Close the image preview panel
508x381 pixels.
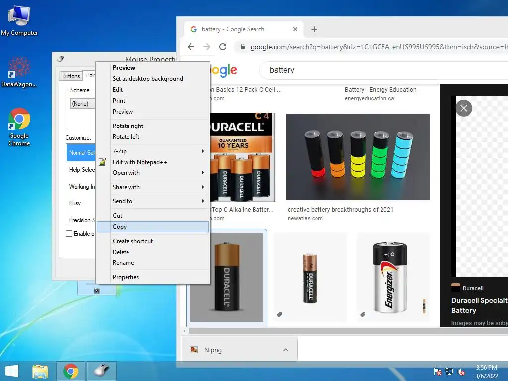click(x=464, y=108)
